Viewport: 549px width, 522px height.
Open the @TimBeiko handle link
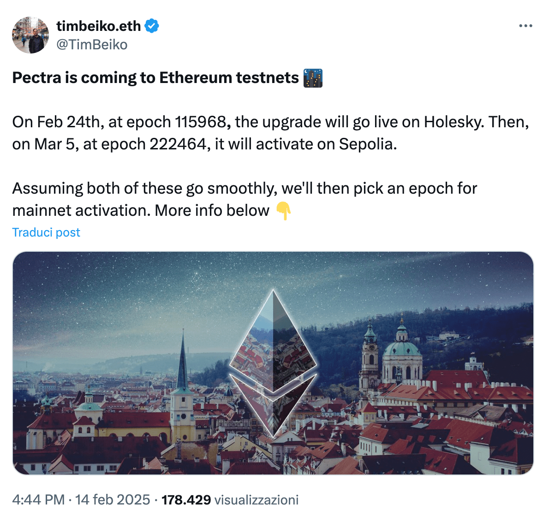point(92,45)
